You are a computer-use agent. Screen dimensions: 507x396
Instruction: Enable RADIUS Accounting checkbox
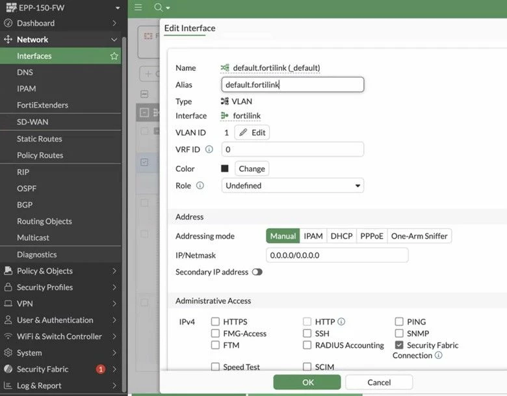coord(307,345)
